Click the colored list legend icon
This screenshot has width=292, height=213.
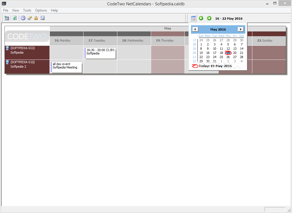click(42, 18)
